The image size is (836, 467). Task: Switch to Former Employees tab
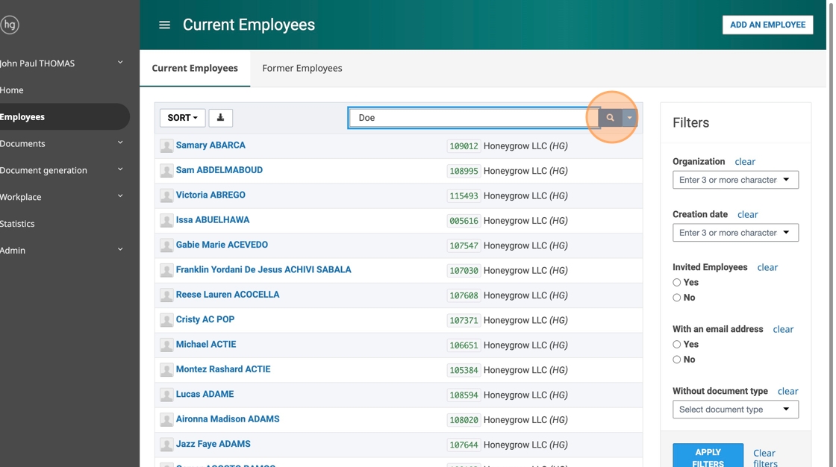(x=302, y=68)
